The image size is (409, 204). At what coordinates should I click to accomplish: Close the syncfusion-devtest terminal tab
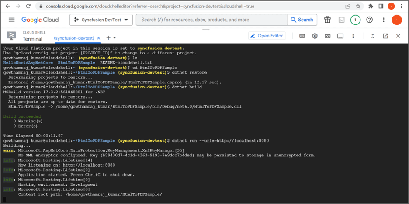tap(99, 38)
